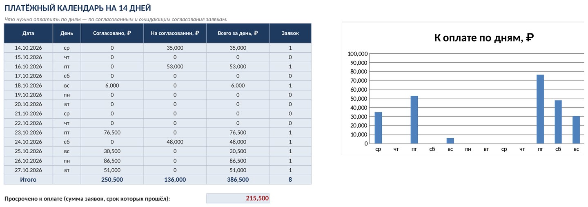Select the overdue amount cell 215,500
This screenshot has width=588, height=207.
click(238, 198)
